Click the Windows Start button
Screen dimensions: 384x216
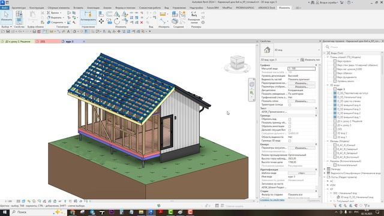tap(4, 212)
